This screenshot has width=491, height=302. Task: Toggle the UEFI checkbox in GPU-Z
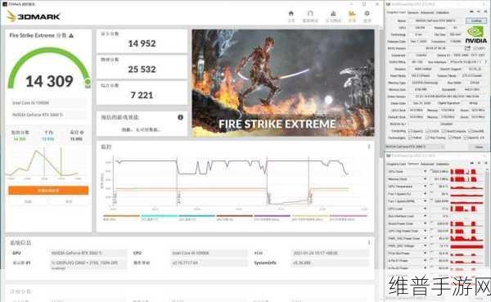[x=475, y=48]
